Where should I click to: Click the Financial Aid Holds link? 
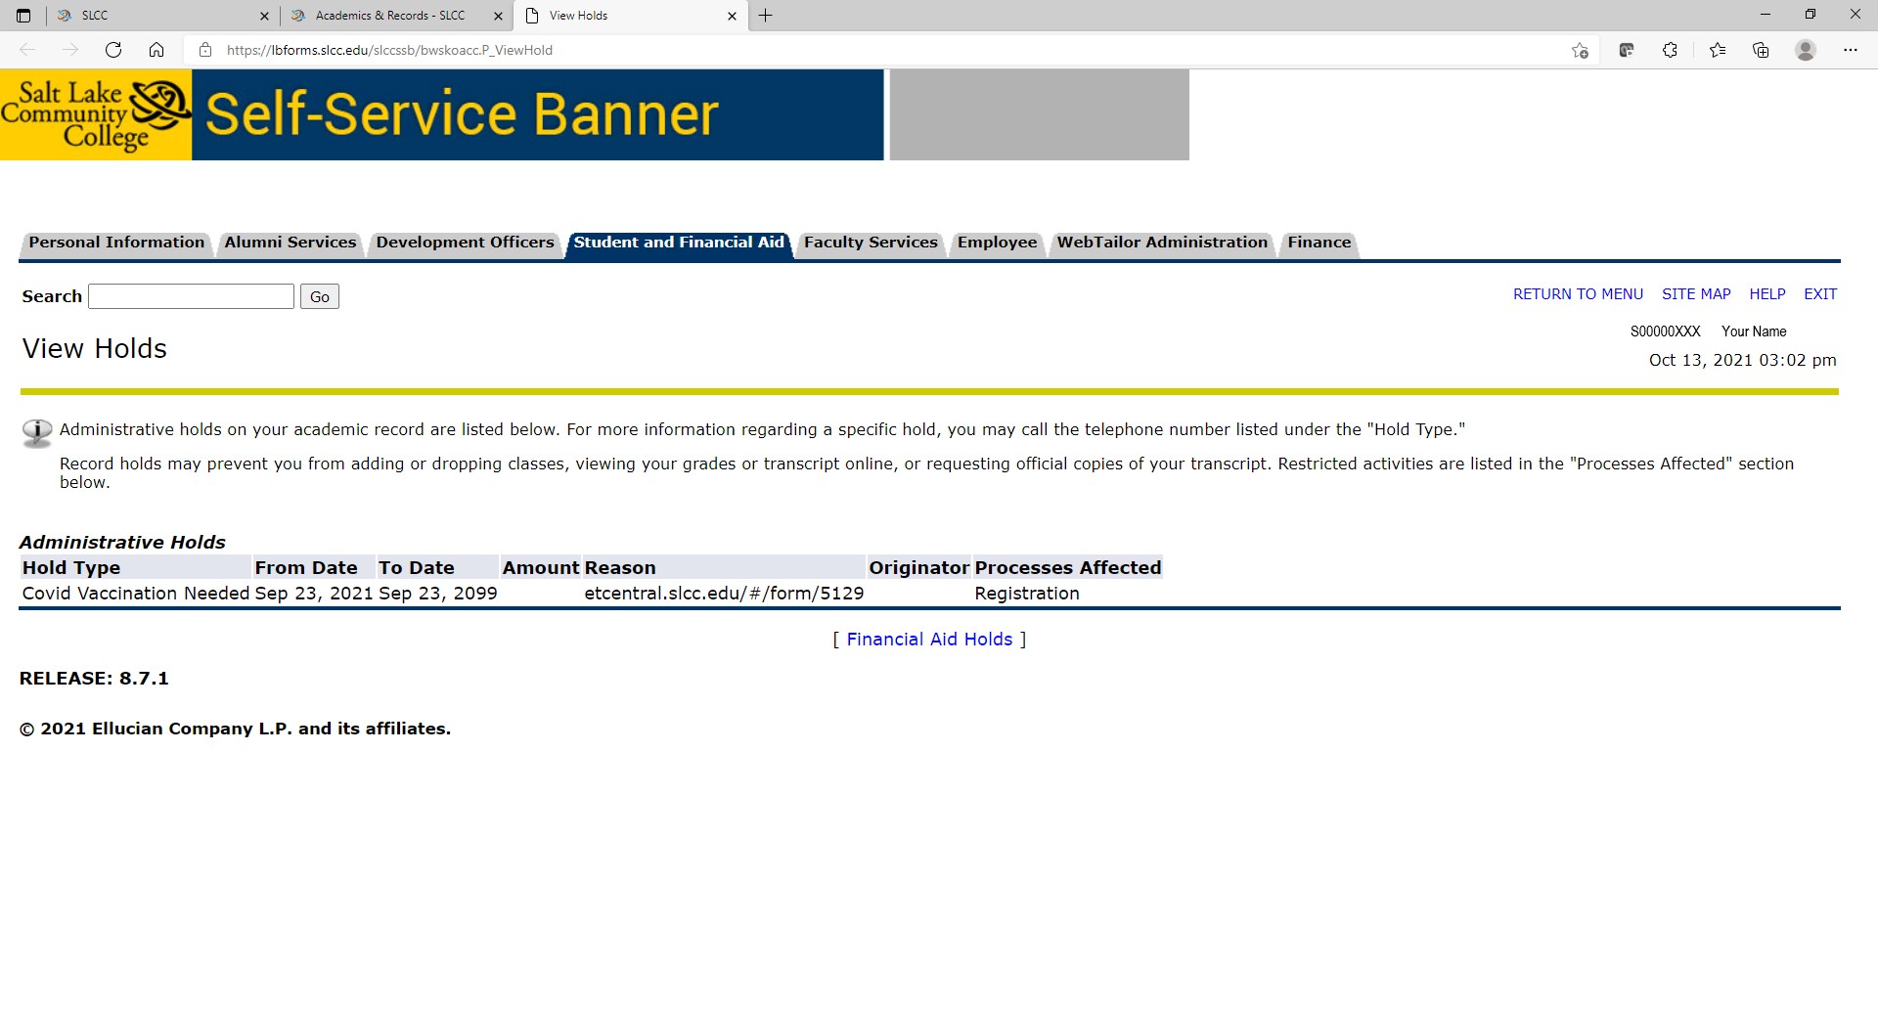point(929,640)
